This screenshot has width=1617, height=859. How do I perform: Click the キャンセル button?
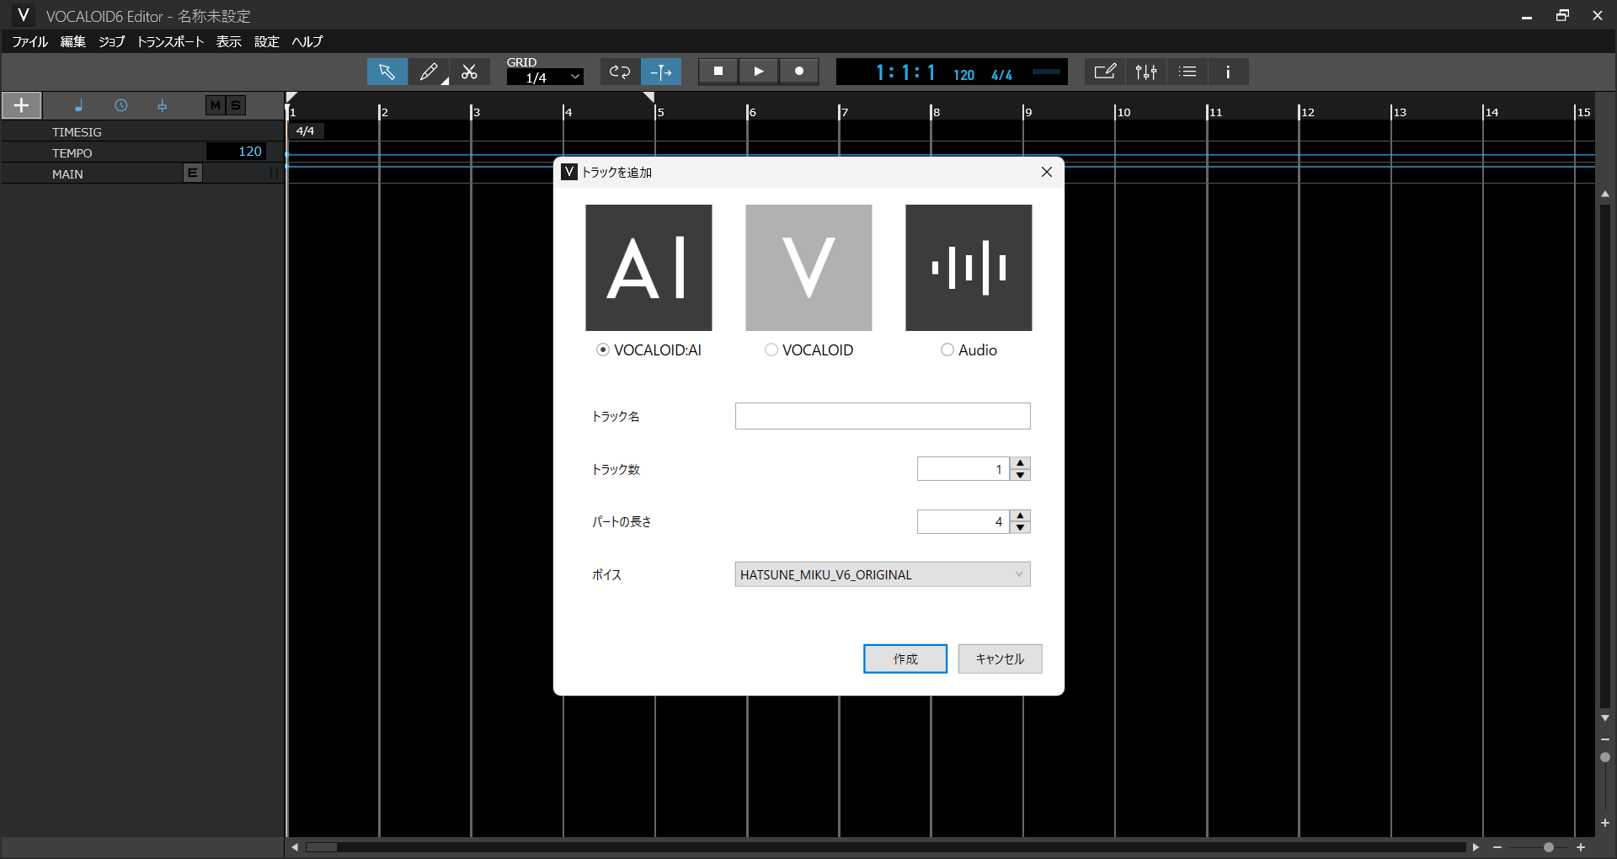tap(1000, 659)
